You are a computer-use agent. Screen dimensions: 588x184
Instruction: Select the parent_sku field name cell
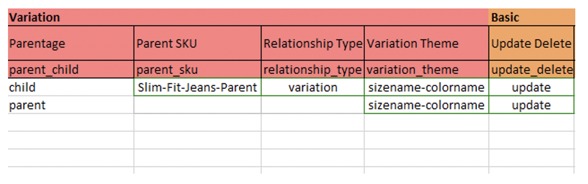point(198,69)
